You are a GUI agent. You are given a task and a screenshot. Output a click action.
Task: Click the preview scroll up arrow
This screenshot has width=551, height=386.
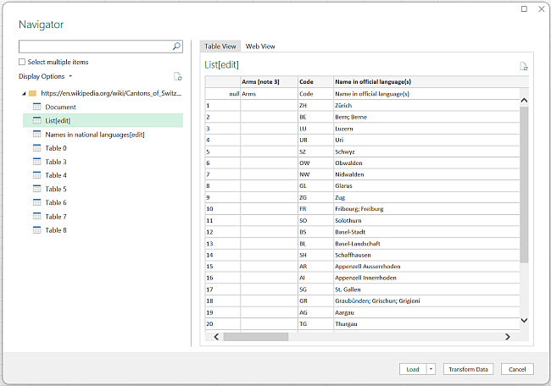524,101
